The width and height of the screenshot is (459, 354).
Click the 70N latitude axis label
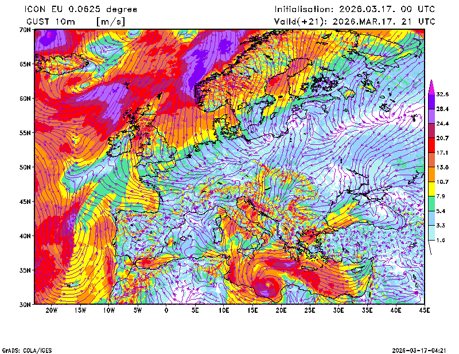24,29
